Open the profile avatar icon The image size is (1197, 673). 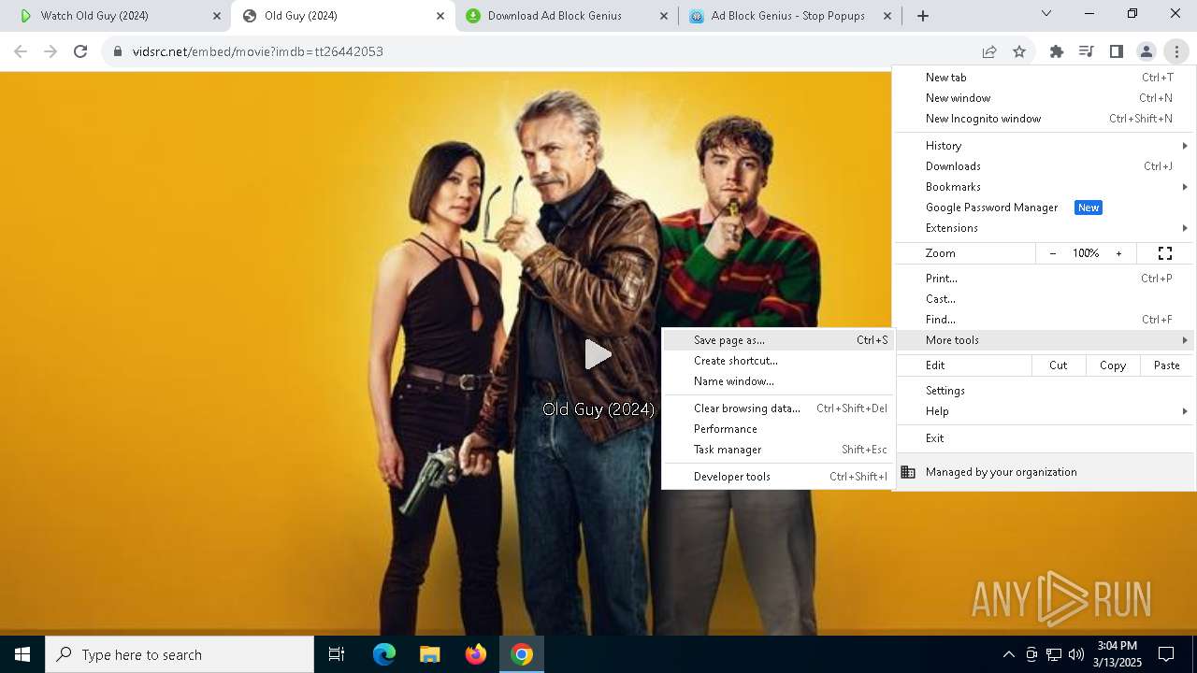[1146, 51]
